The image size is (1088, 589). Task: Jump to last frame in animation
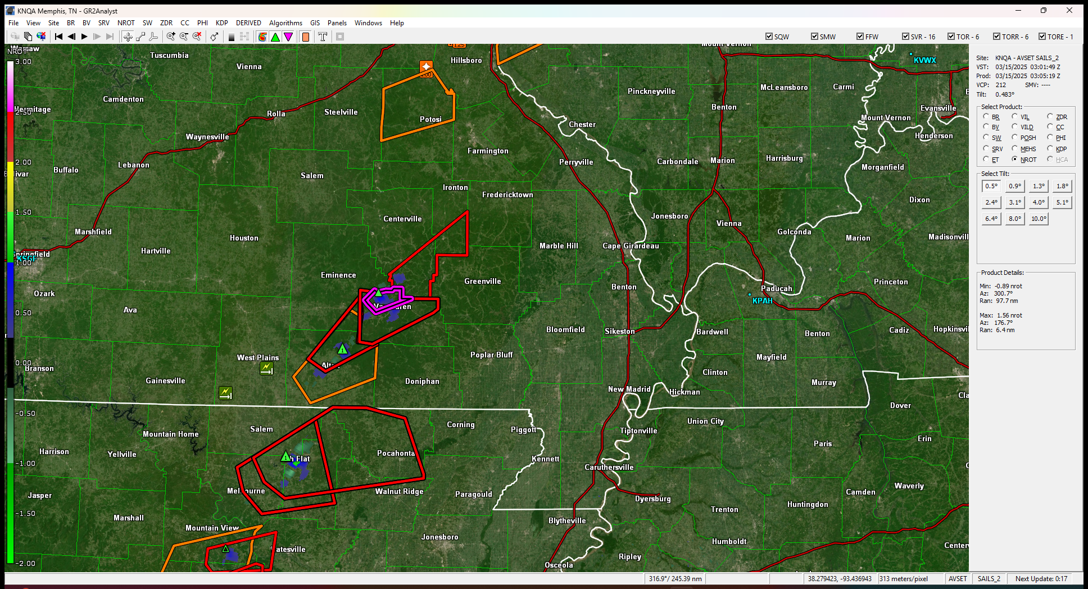click(x=110, y=37)
